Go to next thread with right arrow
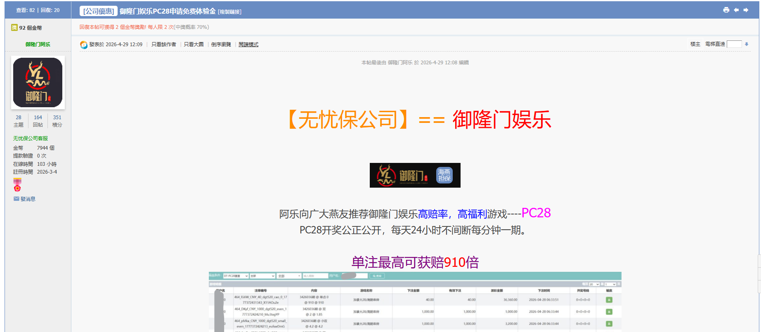The width and height of the screenshot is (761, 332). (746, 10)
